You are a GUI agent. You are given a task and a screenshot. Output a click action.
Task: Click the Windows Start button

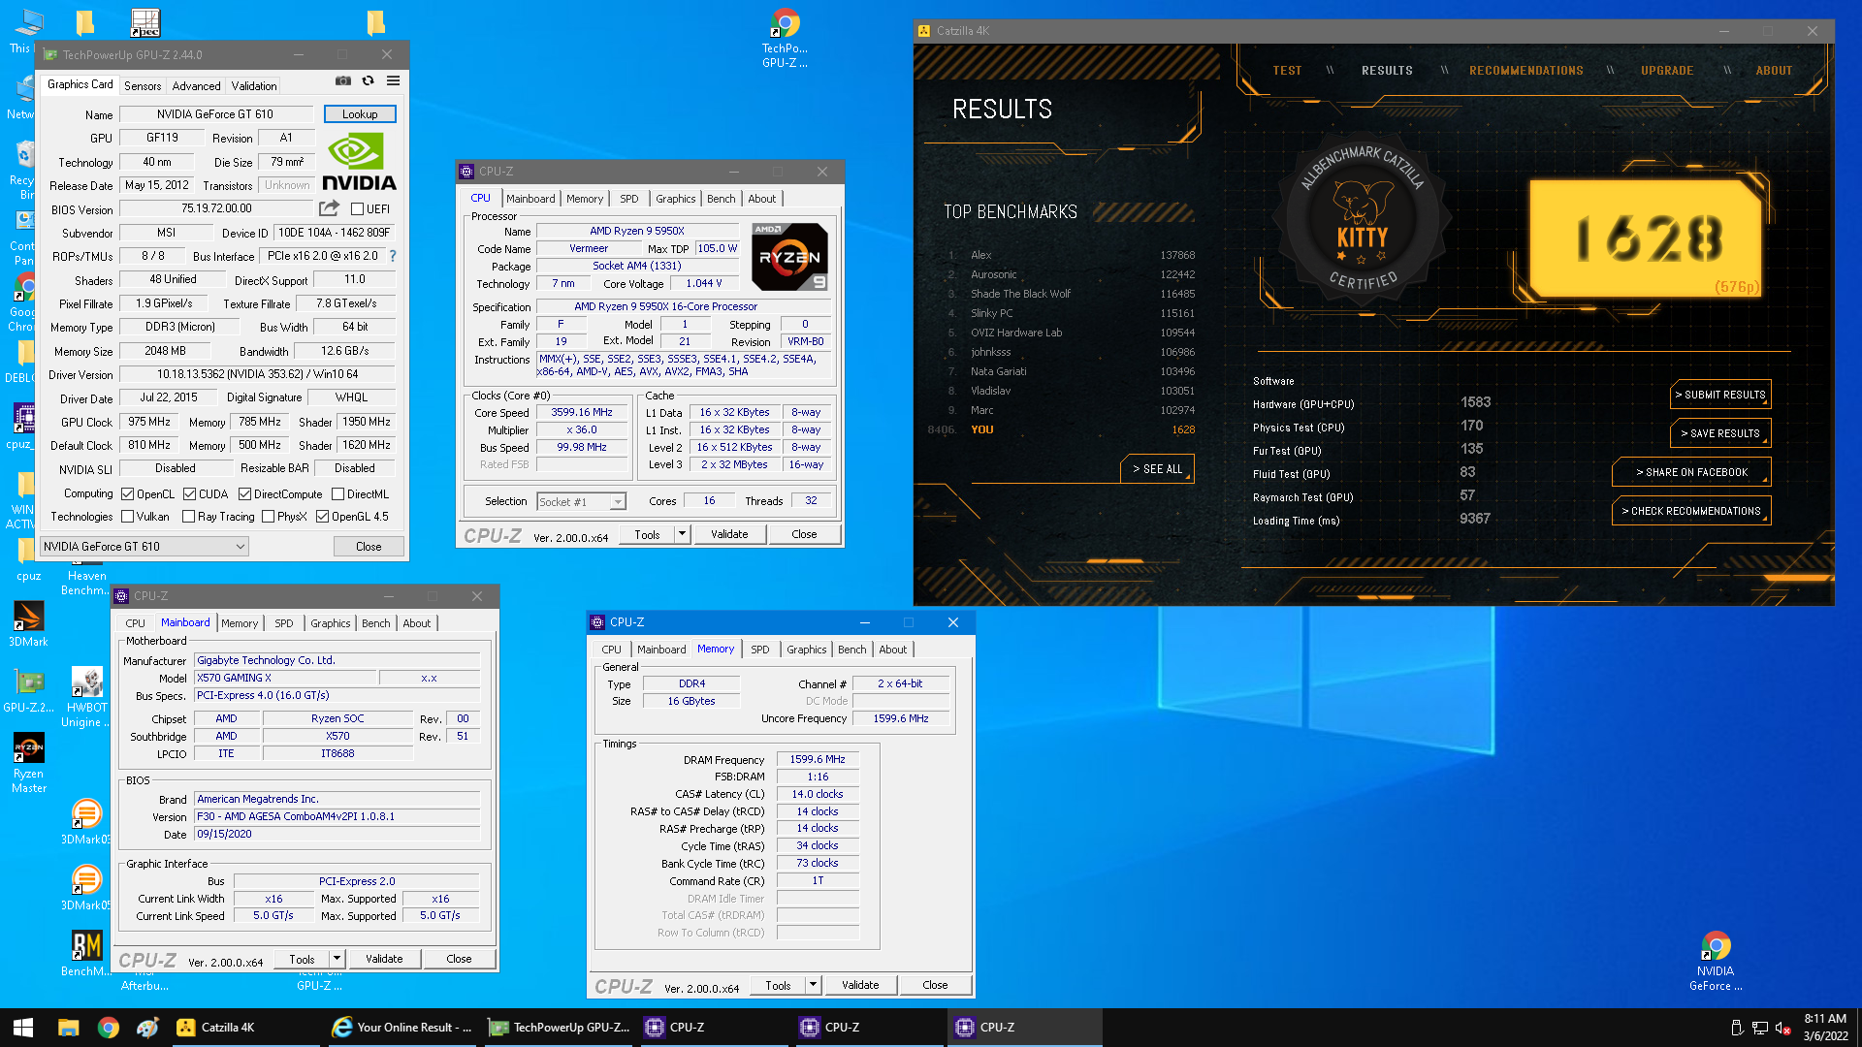23,1028
